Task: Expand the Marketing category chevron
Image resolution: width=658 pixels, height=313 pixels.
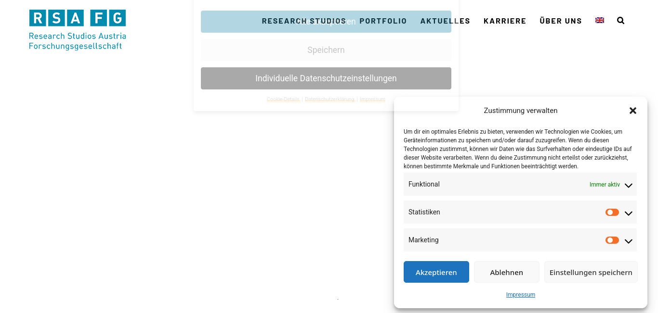Action: [x=629, y=241]
